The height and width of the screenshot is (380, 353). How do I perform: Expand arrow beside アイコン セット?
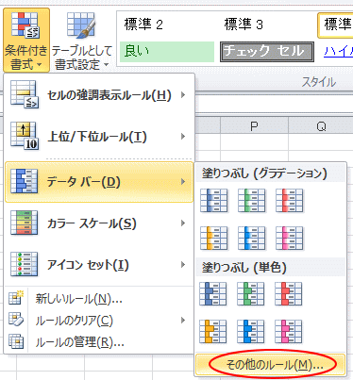coord(183,265)
